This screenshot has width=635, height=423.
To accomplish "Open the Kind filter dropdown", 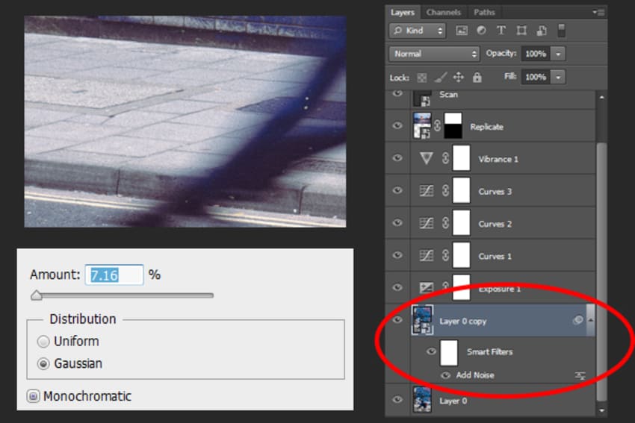I will click(417, 31).
